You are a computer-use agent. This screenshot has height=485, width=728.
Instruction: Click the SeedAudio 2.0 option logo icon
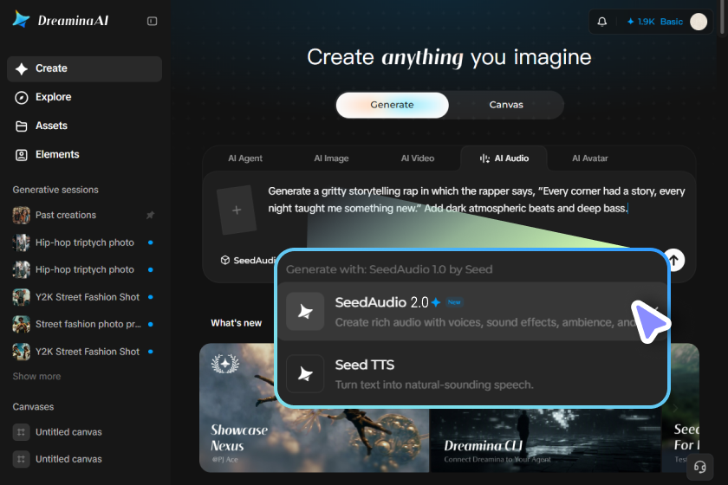[305, 312]
